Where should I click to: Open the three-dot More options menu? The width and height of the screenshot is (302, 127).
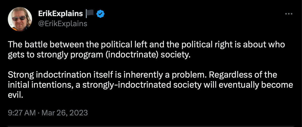(289, 14)
